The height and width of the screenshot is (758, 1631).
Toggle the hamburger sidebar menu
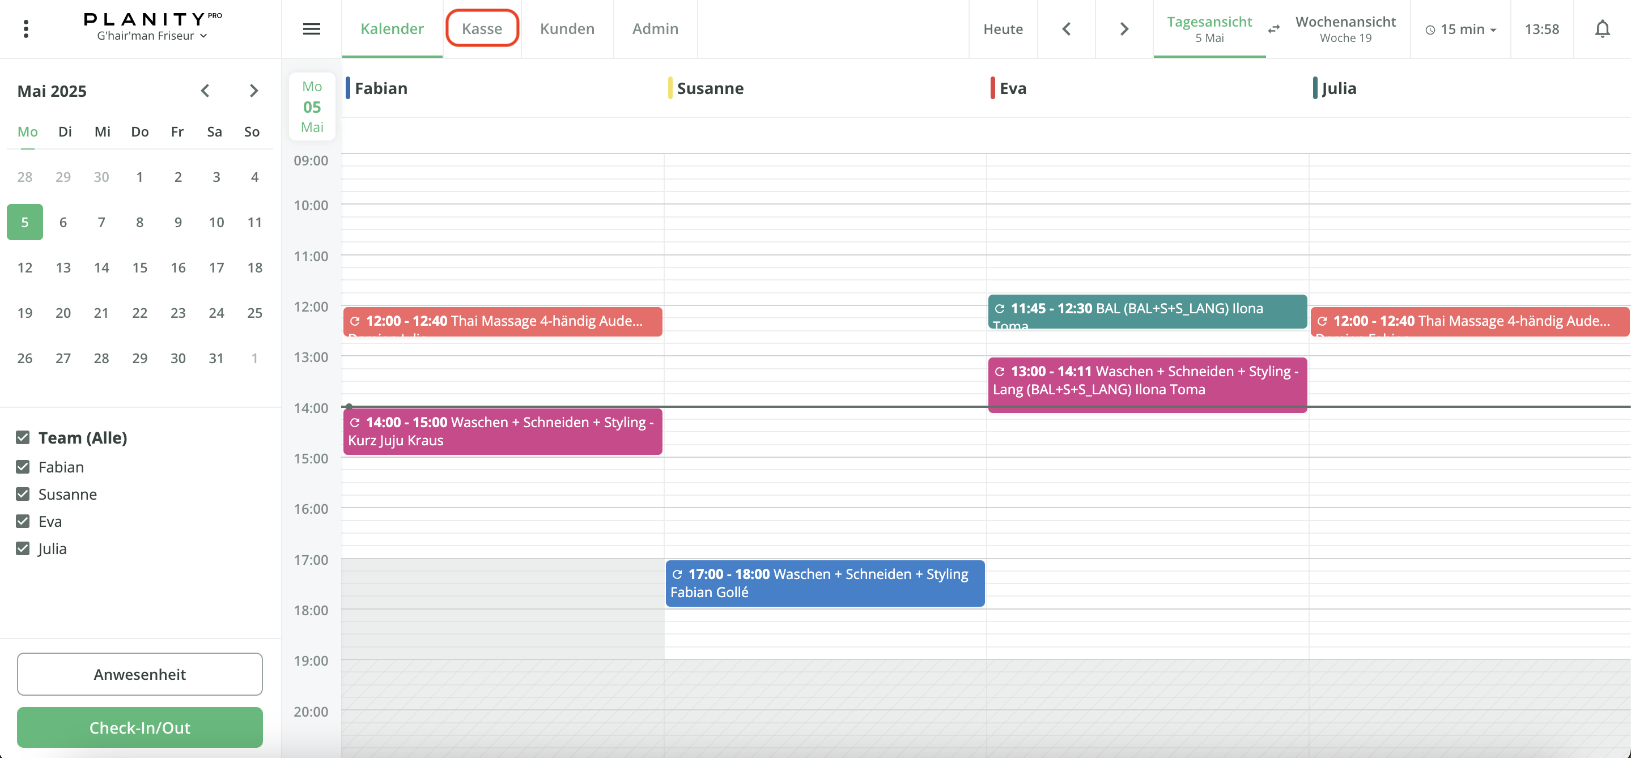tap(312, 29)
